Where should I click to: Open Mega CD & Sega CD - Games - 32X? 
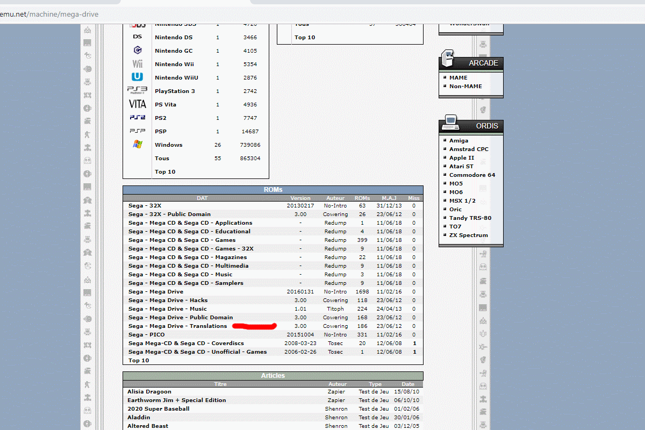click(191, 248)
